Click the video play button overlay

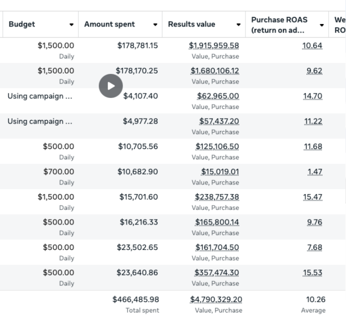111,86
